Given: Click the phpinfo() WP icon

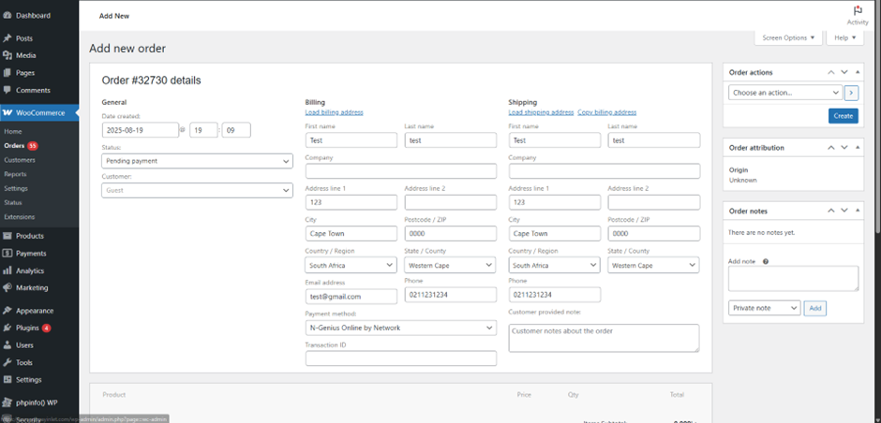Looking at the screenshot, I should [7, 402].
